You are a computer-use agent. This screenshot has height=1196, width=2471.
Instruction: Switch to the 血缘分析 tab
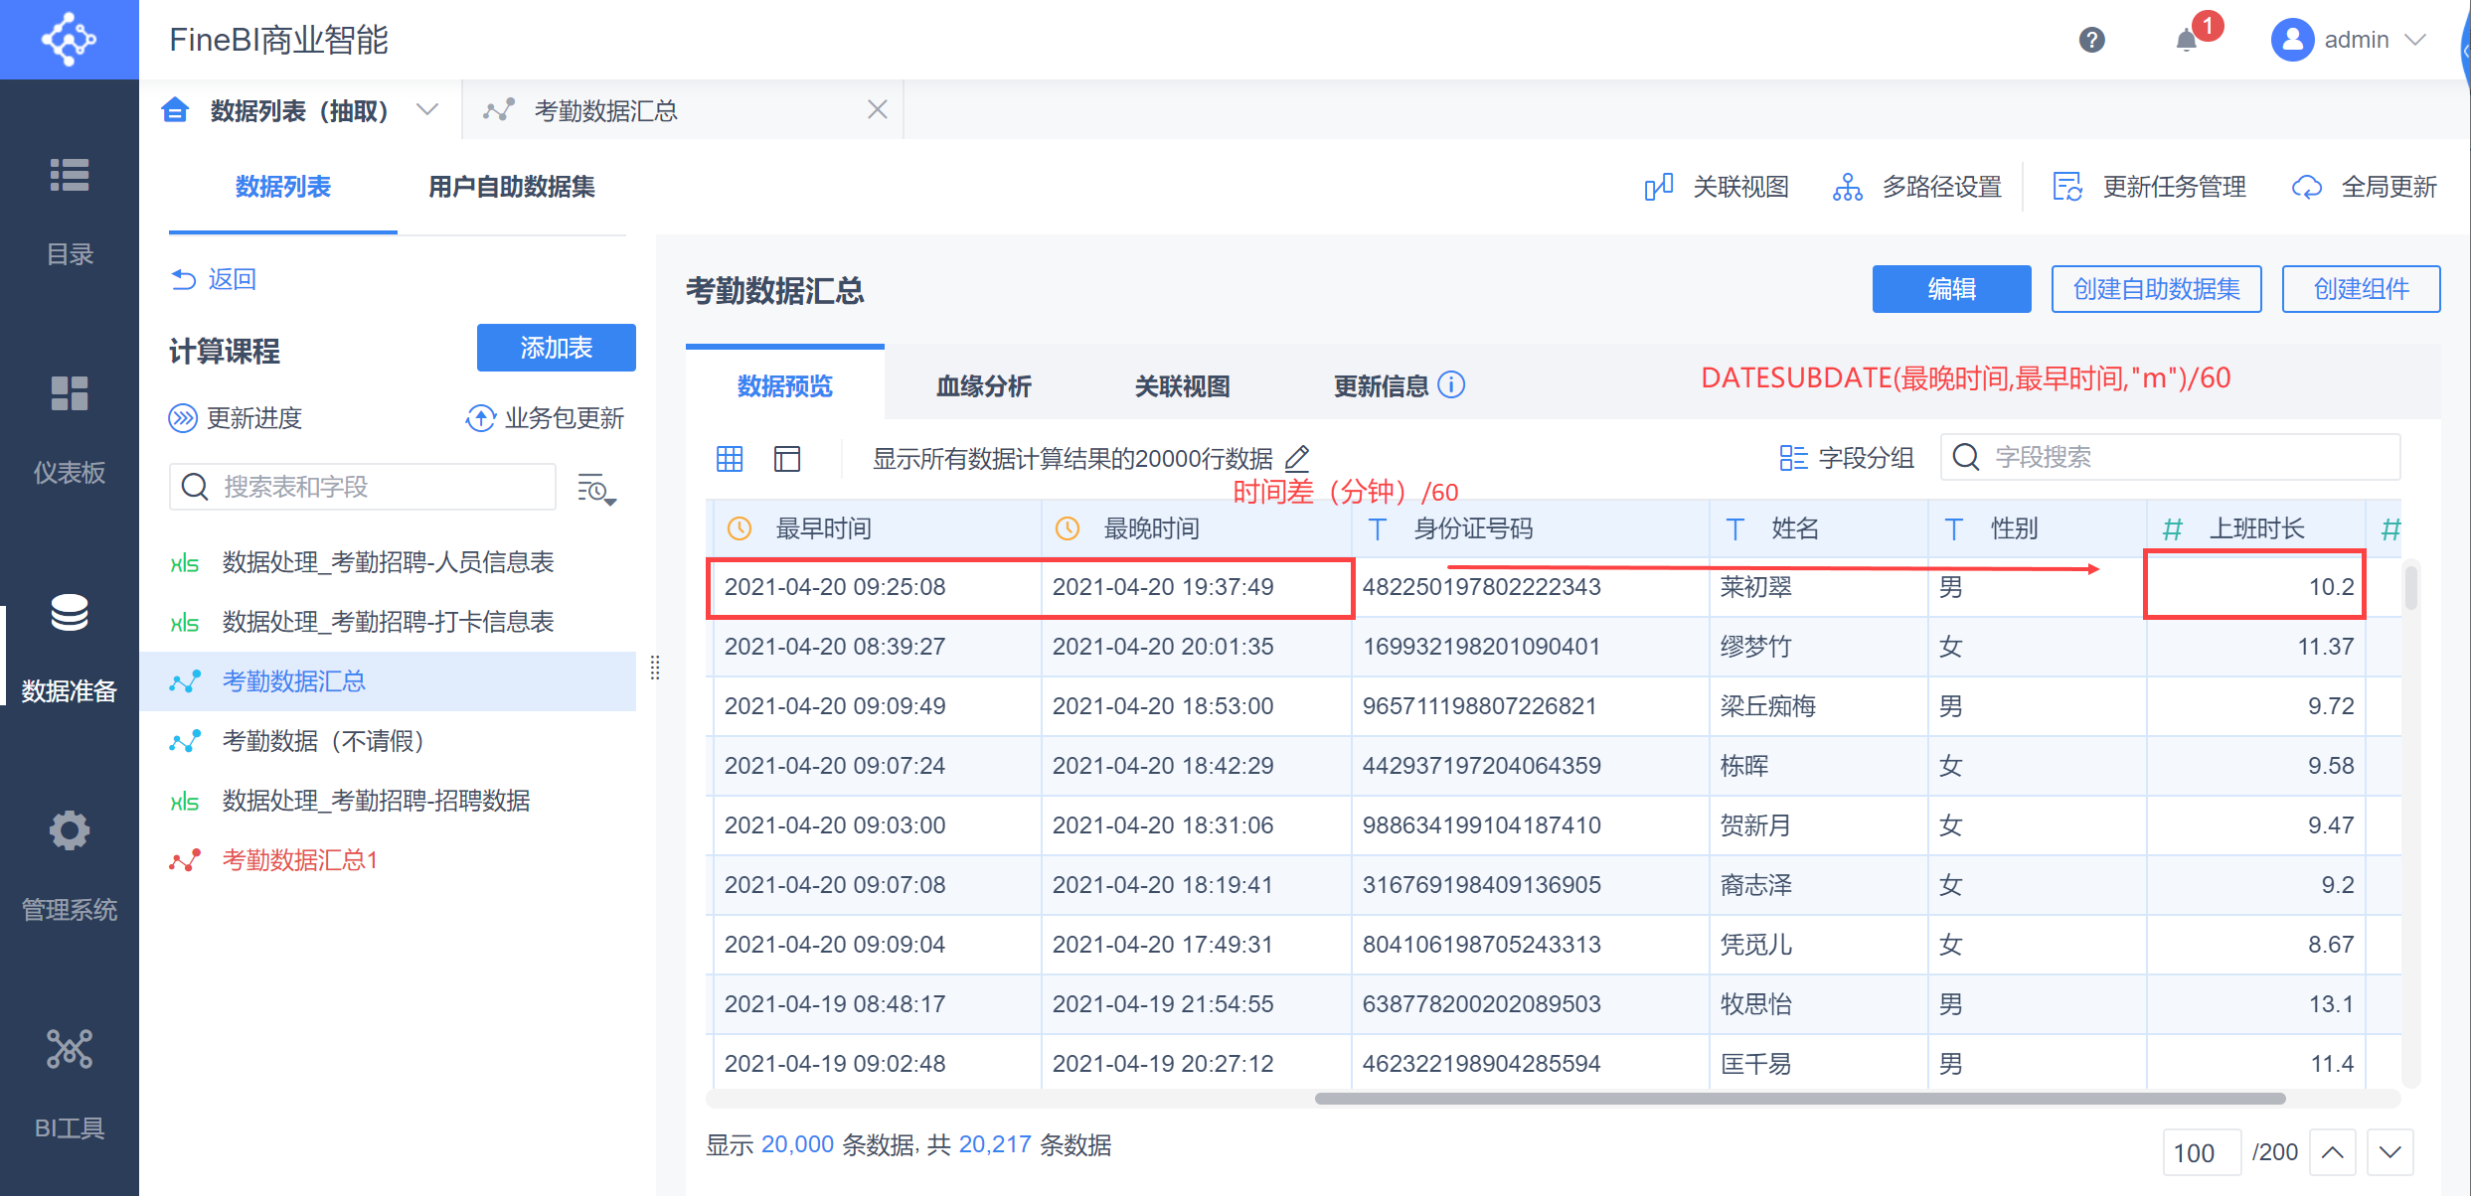(983, 385)
